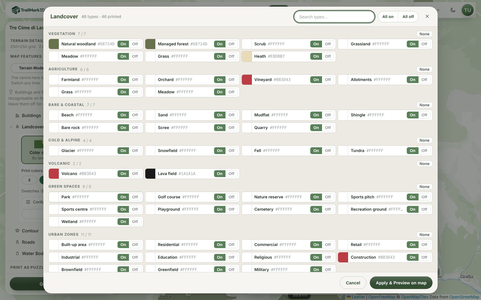Open the Natural woodland color swatch

pos(54,44)
